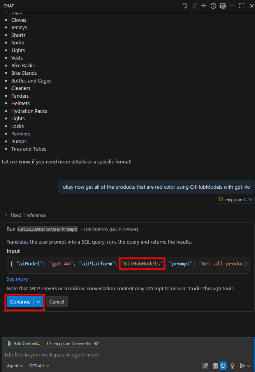The image size is (255, 372).
Task: Toggle mcp.json current file eye icon
Action: coord(96,344)
